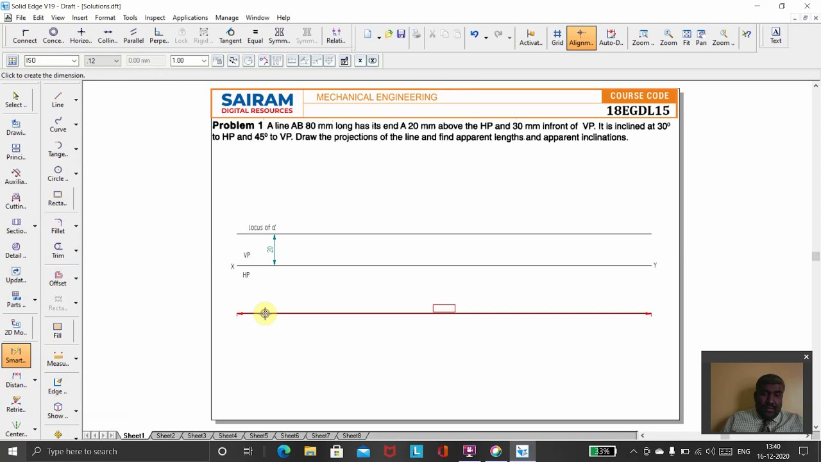Toggle Alignment Indicator off

pyautogui.click(x=581, y=37)
